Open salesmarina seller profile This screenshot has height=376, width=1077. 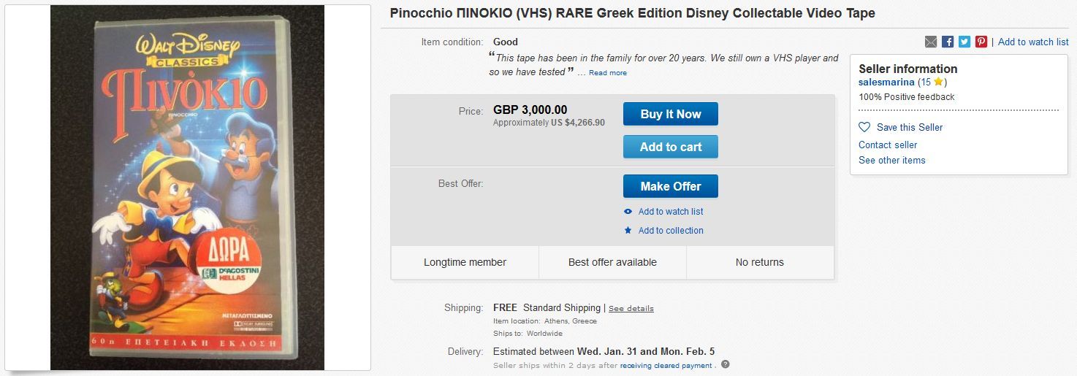coord(886,82)
